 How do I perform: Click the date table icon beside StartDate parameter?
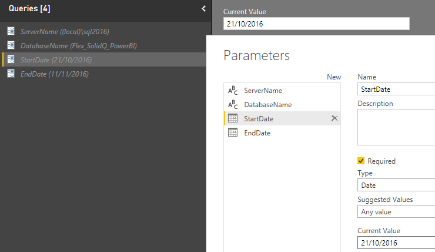pos(233,118)
